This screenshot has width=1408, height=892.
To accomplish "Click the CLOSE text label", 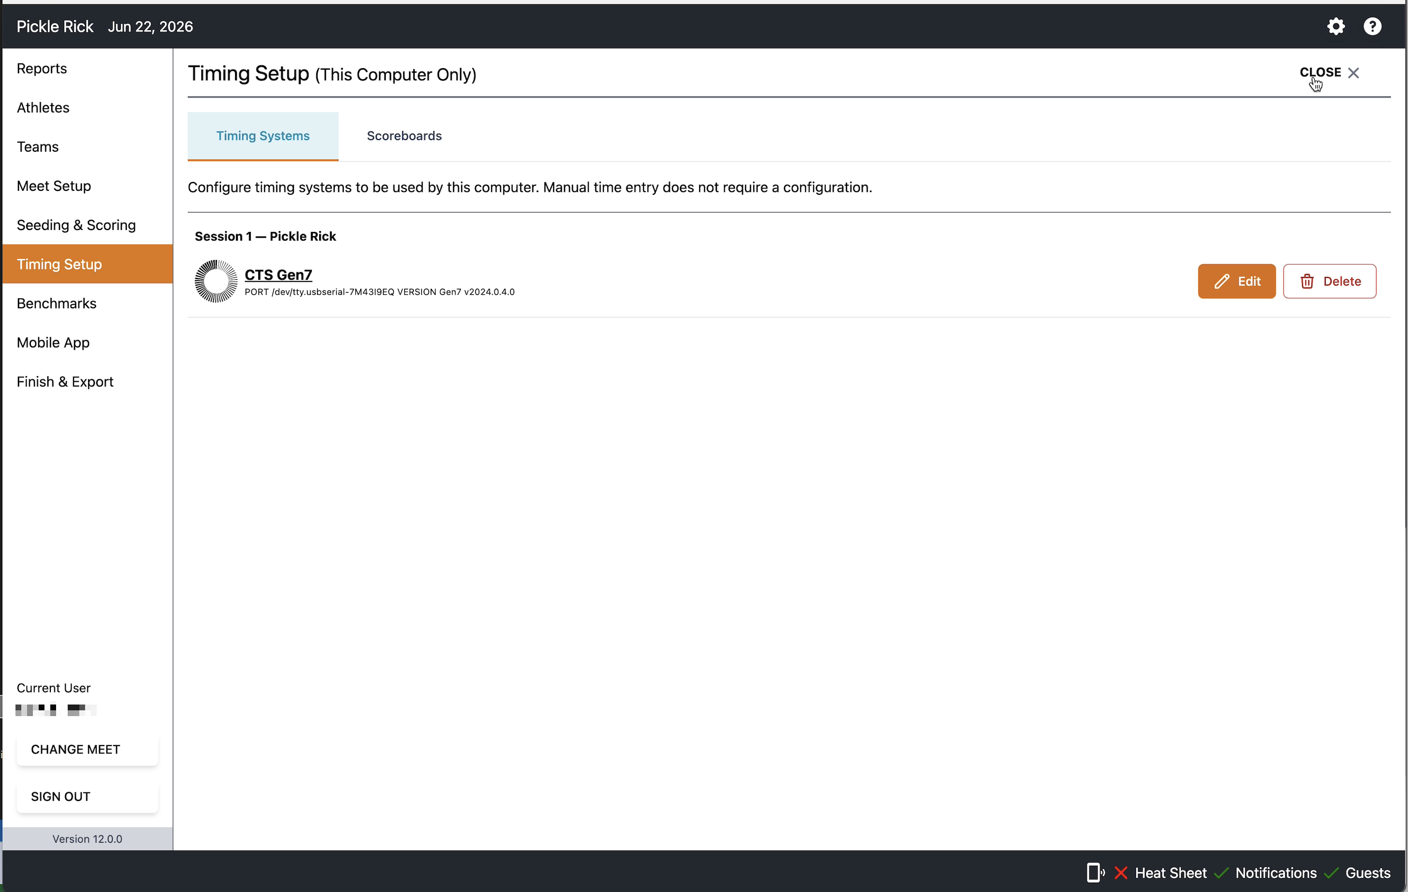I will pos(1320,72).
